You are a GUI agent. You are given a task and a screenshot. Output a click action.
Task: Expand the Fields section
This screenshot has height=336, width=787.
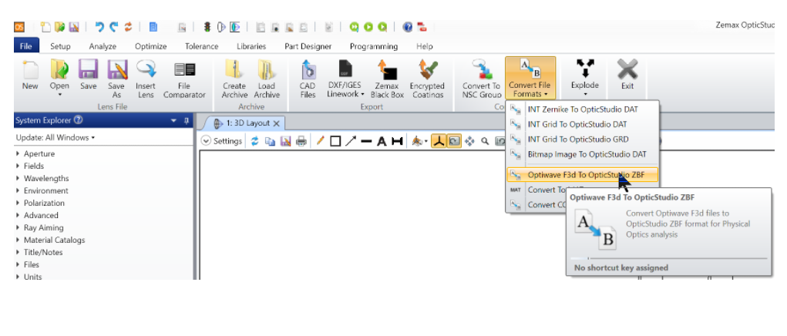point(18,166)
